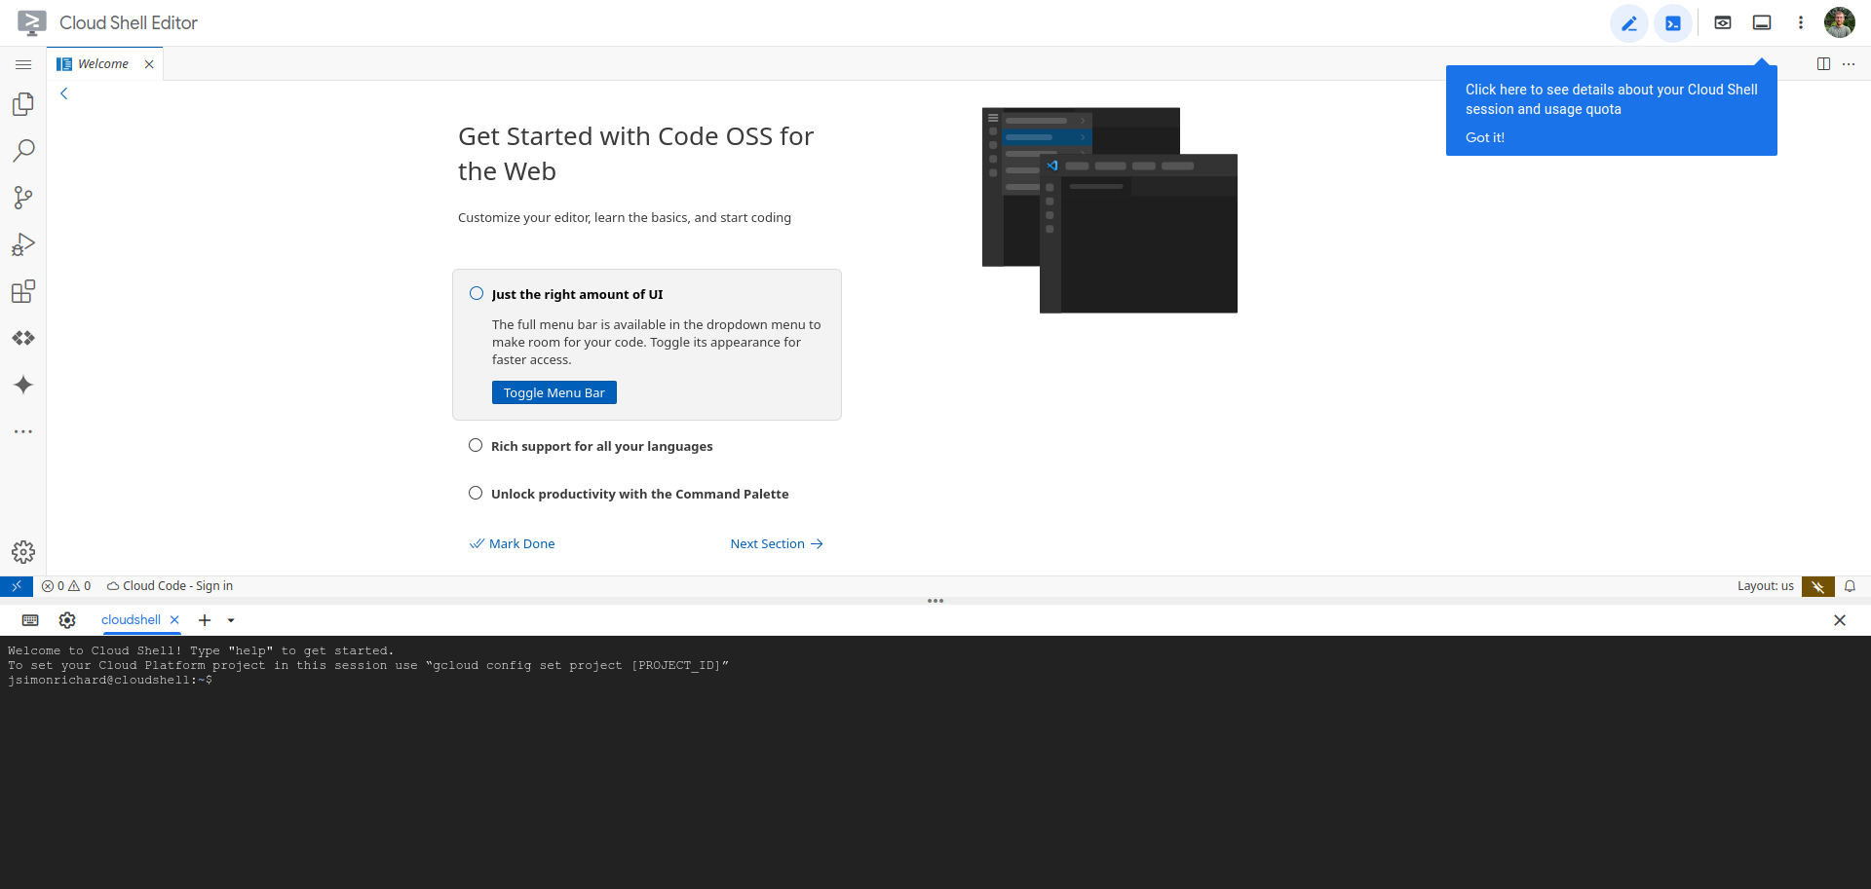Click the Mark Done link
1871x889 pixels.
click(513, 544)
